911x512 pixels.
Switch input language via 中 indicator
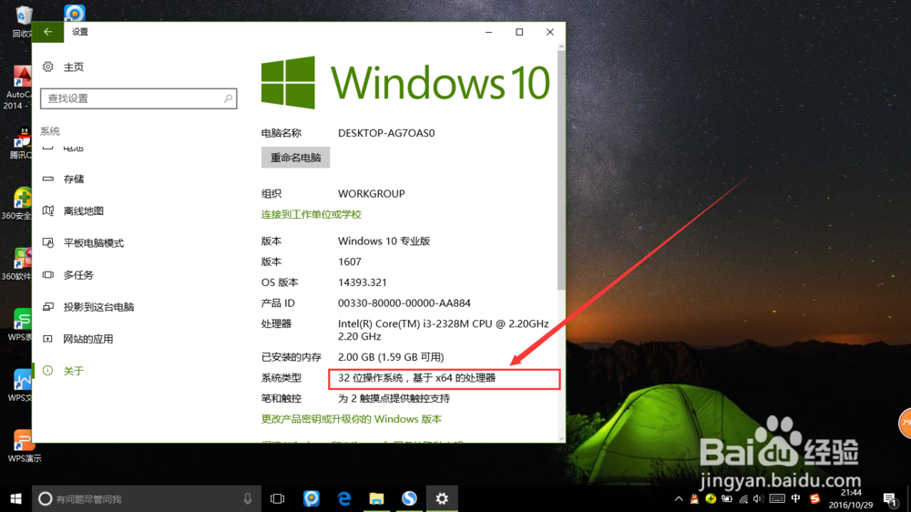click(796, 499)
